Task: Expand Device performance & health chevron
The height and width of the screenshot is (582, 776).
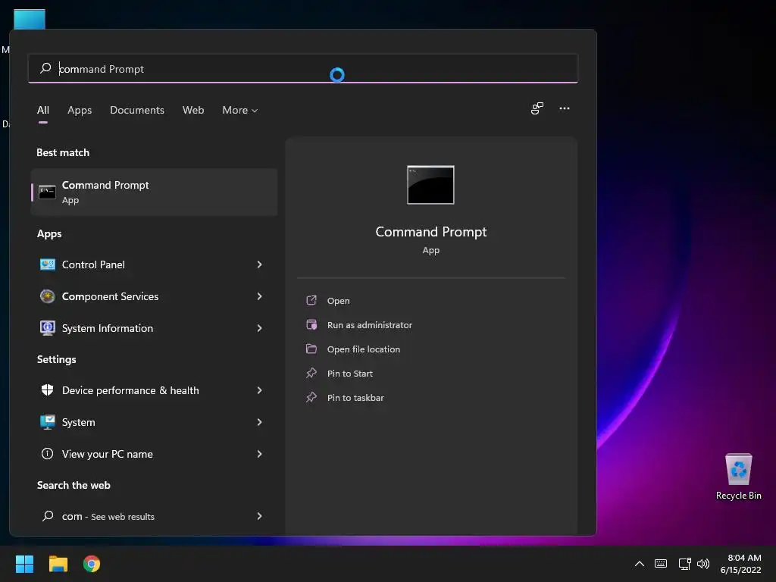Action: point(259,390)
